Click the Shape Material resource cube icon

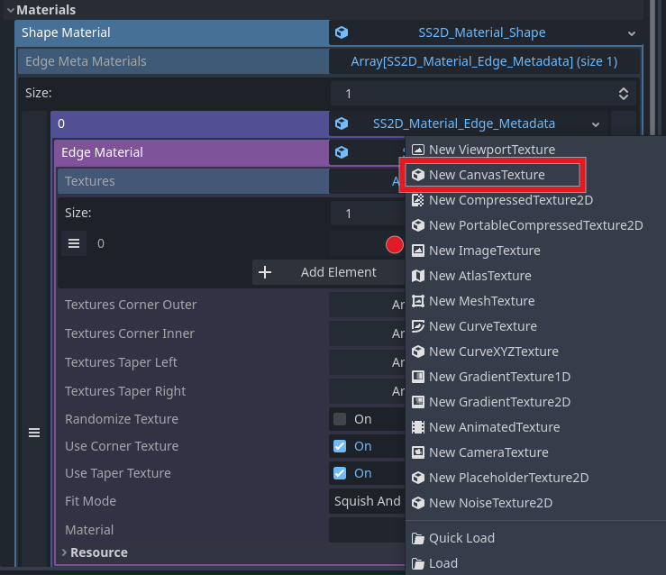click(342, 32)
